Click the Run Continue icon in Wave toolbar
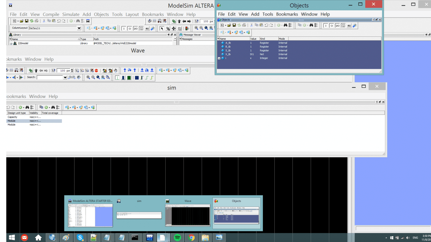 click(x=82, y=70)
